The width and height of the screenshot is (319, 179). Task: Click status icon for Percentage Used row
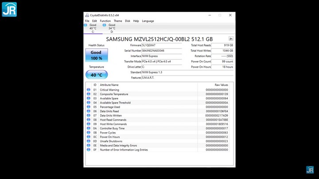89,107
